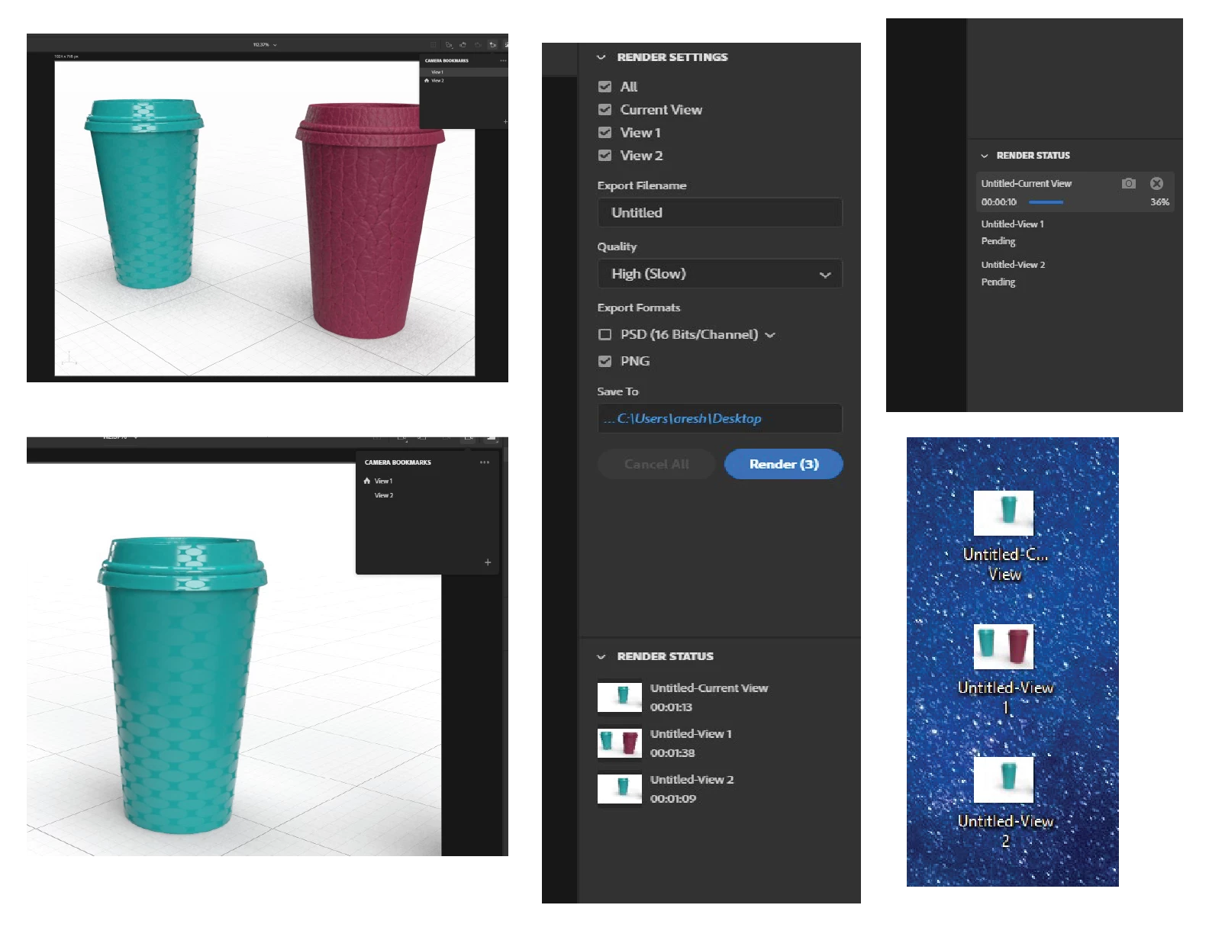Uncheck the Current View checkbox
Screen dimensions: 1209x934
(x=605, y=109)
